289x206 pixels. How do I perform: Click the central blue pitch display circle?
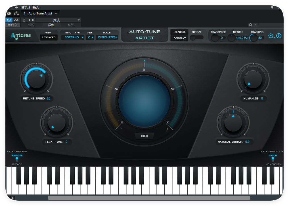(x=144, y=101)
